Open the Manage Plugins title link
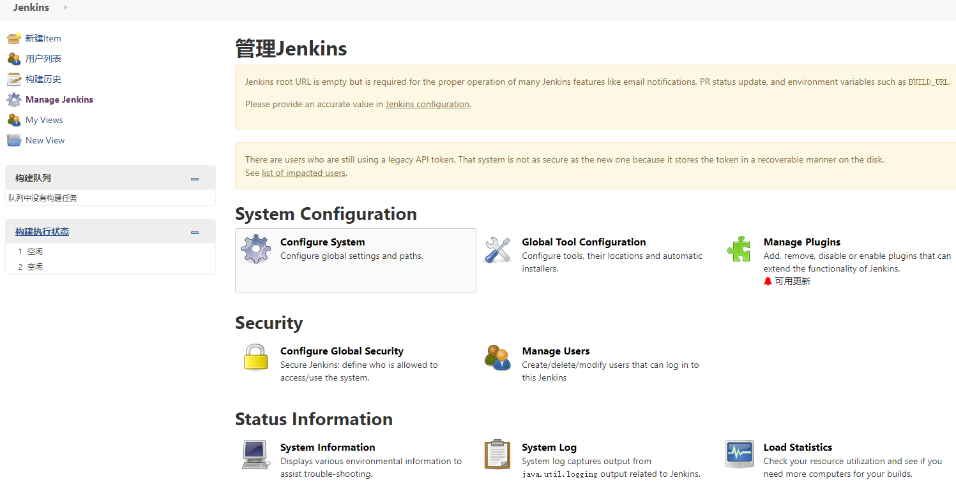Viewport: 956px width, 503px height. coord(802,242)
